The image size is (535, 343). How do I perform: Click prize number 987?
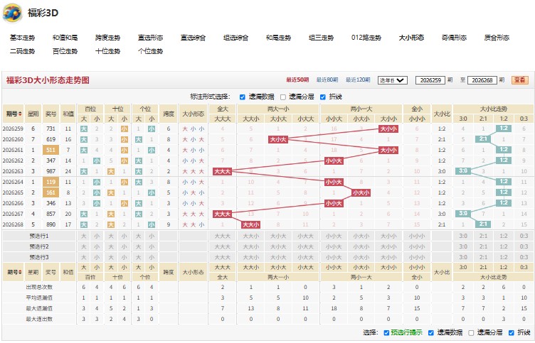pyautogui.click(x=51, y=171)
